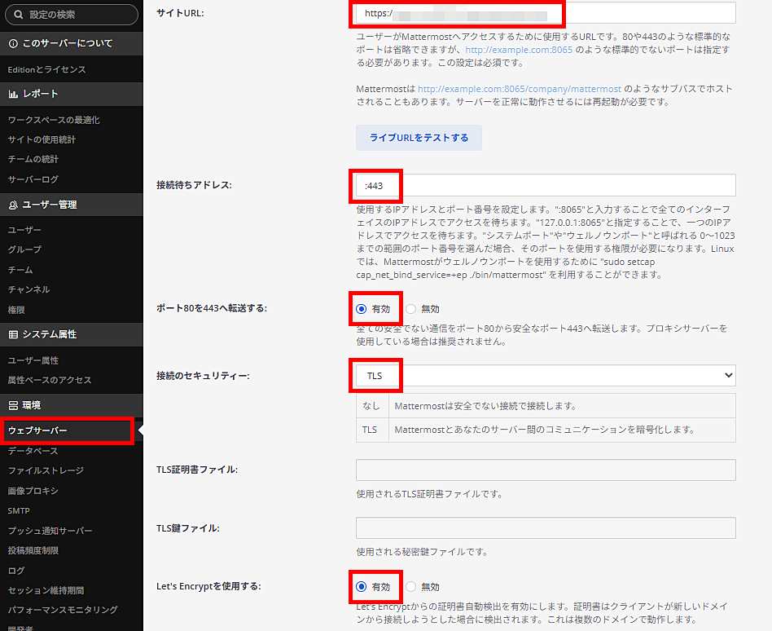The width and height of the screenshot is (772, 631).
Task: Select 有効 for Let's Encryptを使用する
Action: pos(362,587)
